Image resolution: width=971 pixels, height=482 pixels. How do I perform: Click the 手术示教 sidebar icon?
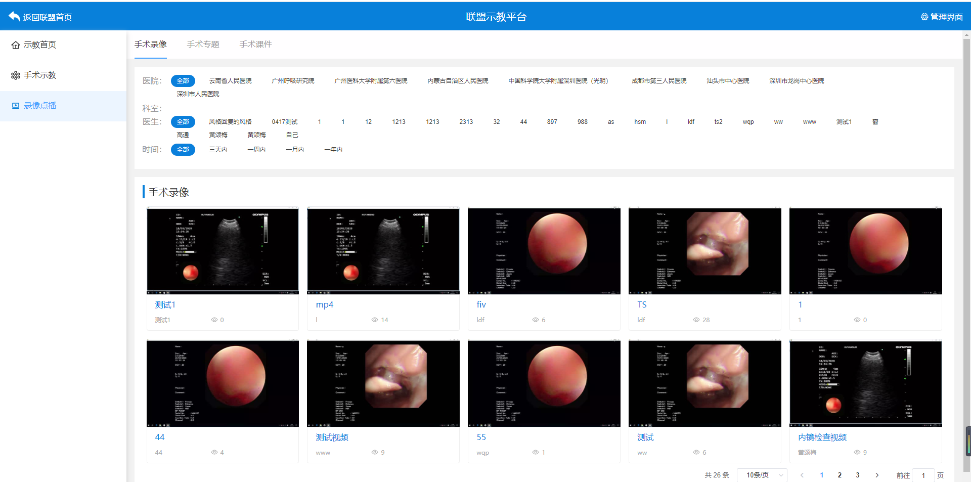[16, 75]
